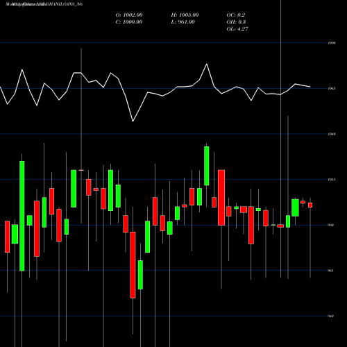The height and width of the screenshot is (347, 347).
Task: Click the 949 price axis label
Action: coord(331,316)
